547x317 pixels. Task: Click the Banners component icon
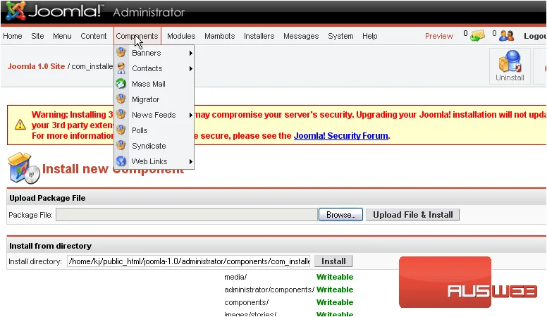click(x=121, y=53)
